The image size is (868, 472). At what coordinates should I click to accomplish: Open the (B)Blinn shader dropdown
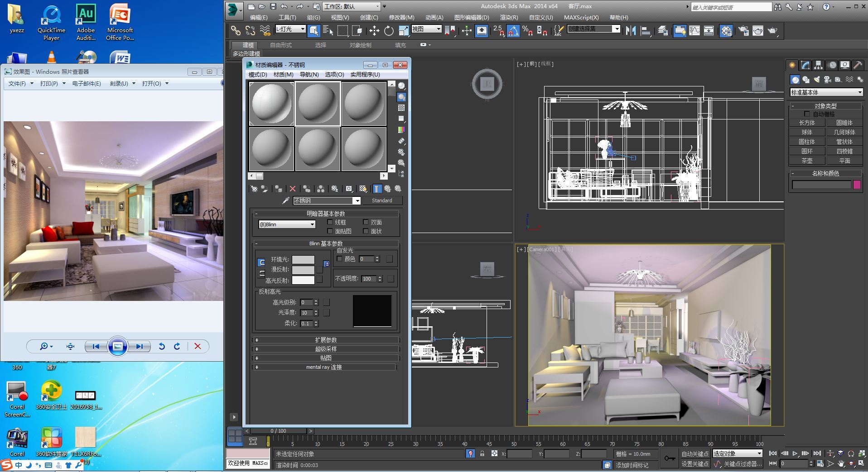(x=286, y=224)
